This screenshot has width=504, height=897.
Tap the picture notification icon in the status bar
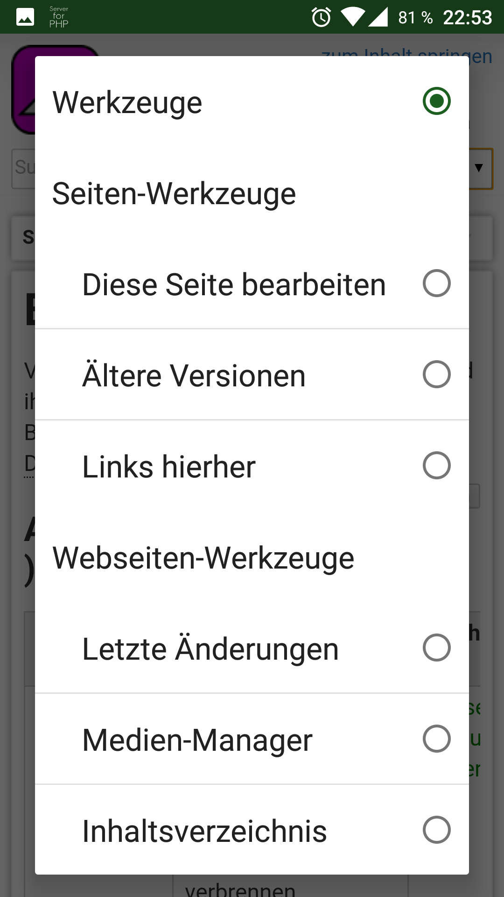(25, 17)
